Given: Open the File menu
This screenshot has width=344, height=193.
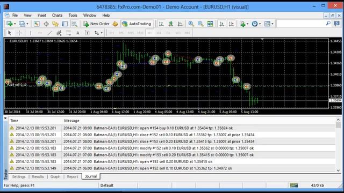Looking at the screenshot, I should pos(15,16).
